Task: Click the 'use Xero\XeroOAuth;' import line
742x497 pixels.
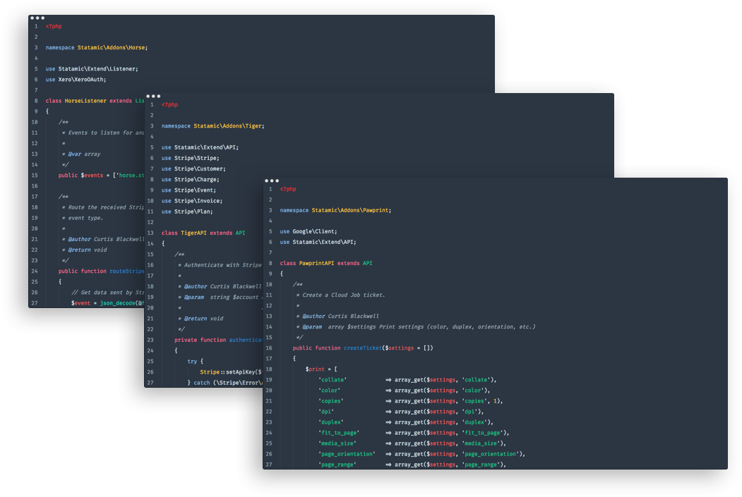Action: pyautogui.click(x=76, y=80)
